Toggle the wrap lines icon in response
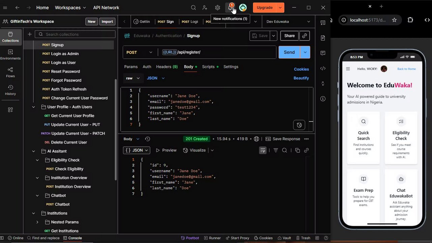432x243 pixels. [x=263, y=150]
